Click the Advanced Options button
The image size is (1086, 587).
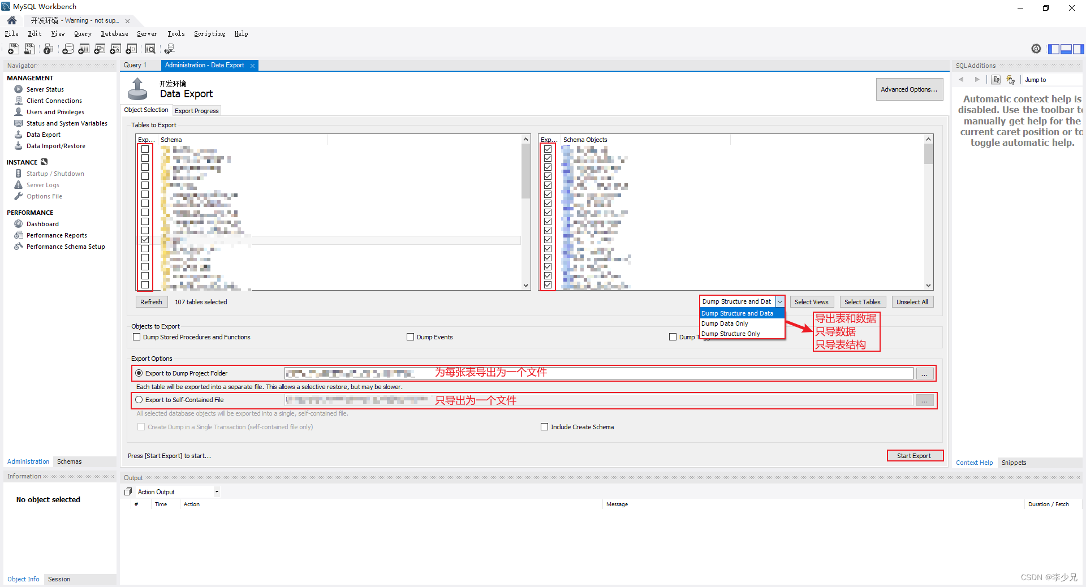click(x=909, y=89)
